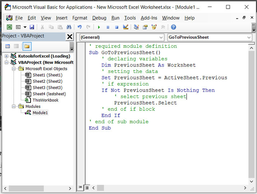Screen dimensions: 257x194
Task: Select Module1 in project tree
Action: click(x=40, y=113)
